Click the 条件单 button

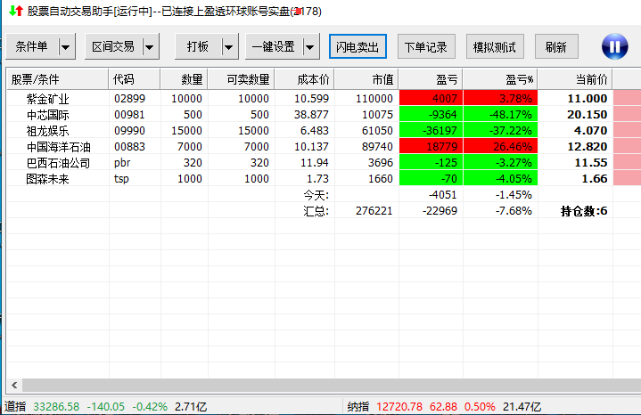click(32, 46)
